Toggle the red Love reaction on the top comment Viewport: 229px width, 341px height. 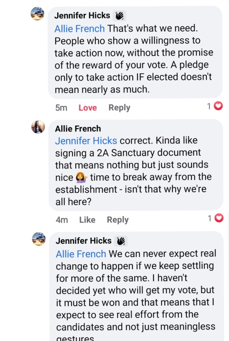pyautogui.click(x=87, y=108)
